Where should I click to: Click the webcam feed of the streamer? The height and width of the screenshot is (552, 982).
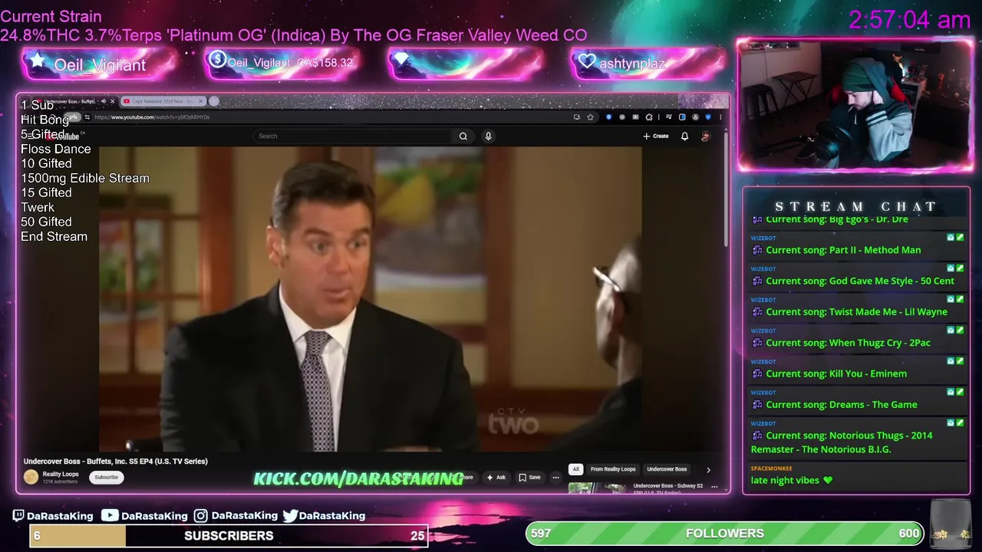[855, 104]
